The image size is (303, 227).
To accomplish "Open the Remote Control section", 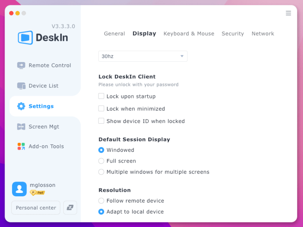I will pos(44,65).
